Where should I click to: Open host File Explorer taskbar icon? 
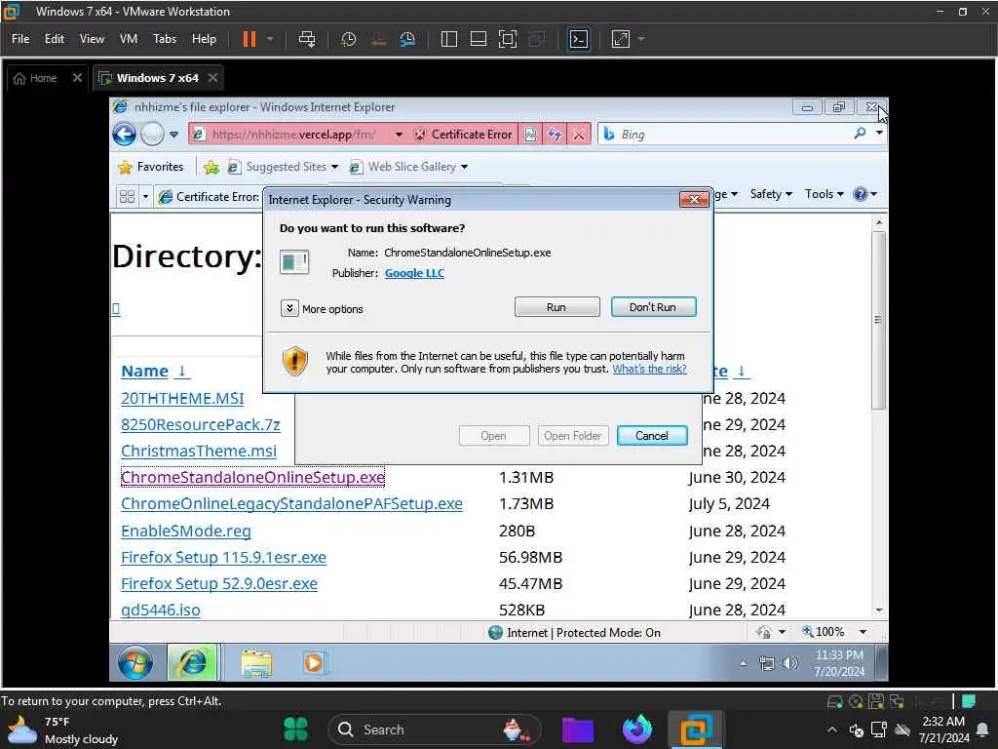[578, 729]
